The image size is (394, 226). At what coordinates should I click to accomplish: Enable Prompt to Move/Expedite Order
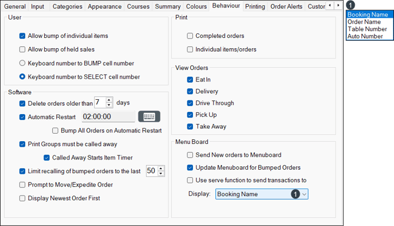[x=22, y=185]
